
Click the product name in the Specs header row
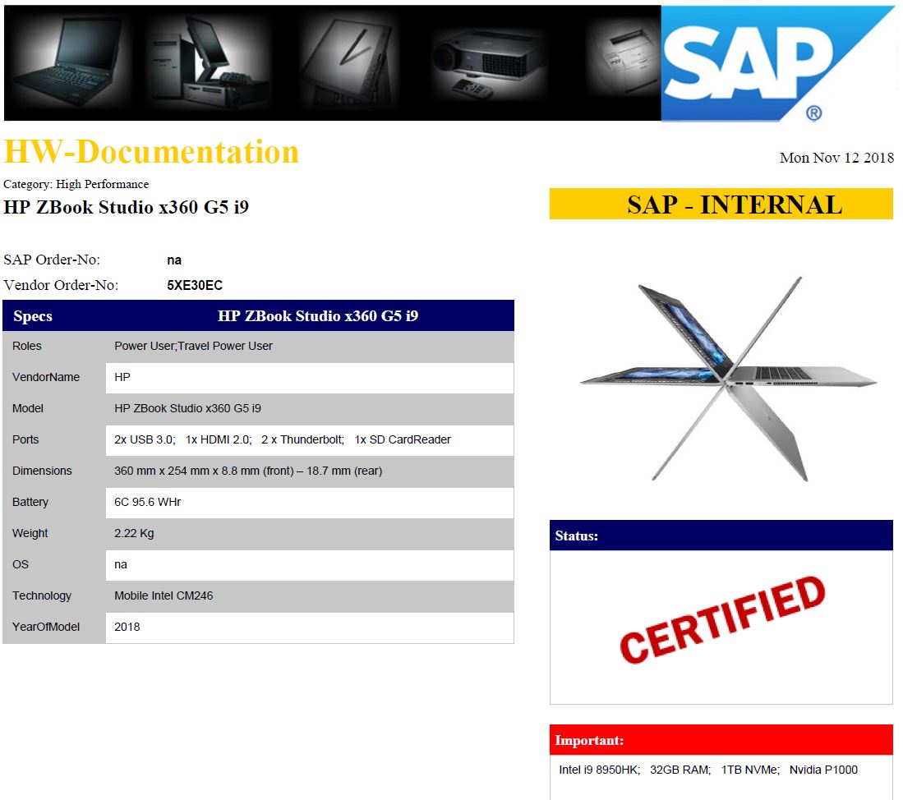pyautogui.click(x=318, y=316)
